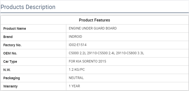Click the Car Type label
The image size is (189, 91).
pyautogui.click(x=10, y=61)
